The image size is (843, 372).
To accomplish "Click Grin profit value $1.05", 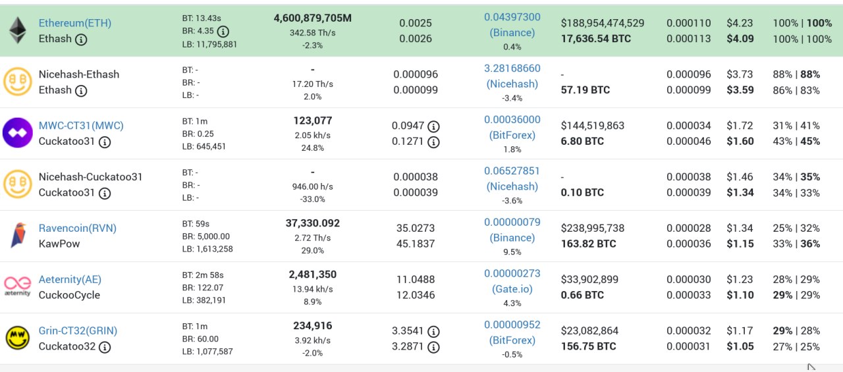I will [x=740, y=347].
